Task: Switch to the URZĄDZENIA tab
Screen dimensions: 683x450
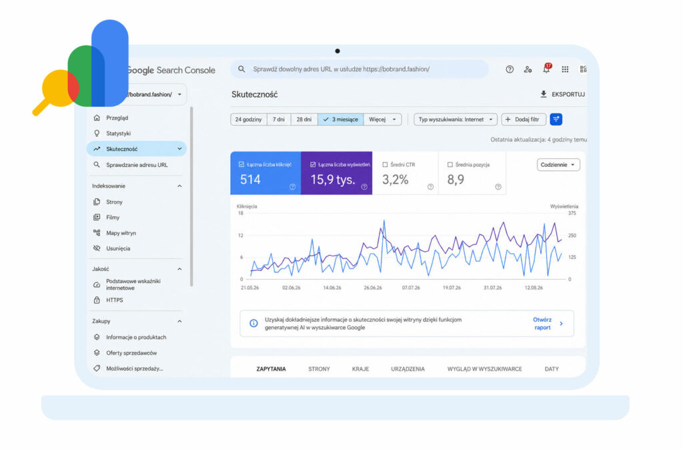Action: (408, 369)
